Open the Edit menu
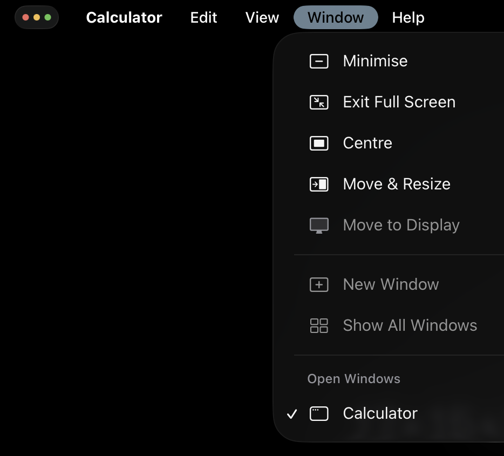Viewport: 504px width, 456px height. (x=203, y=17)
